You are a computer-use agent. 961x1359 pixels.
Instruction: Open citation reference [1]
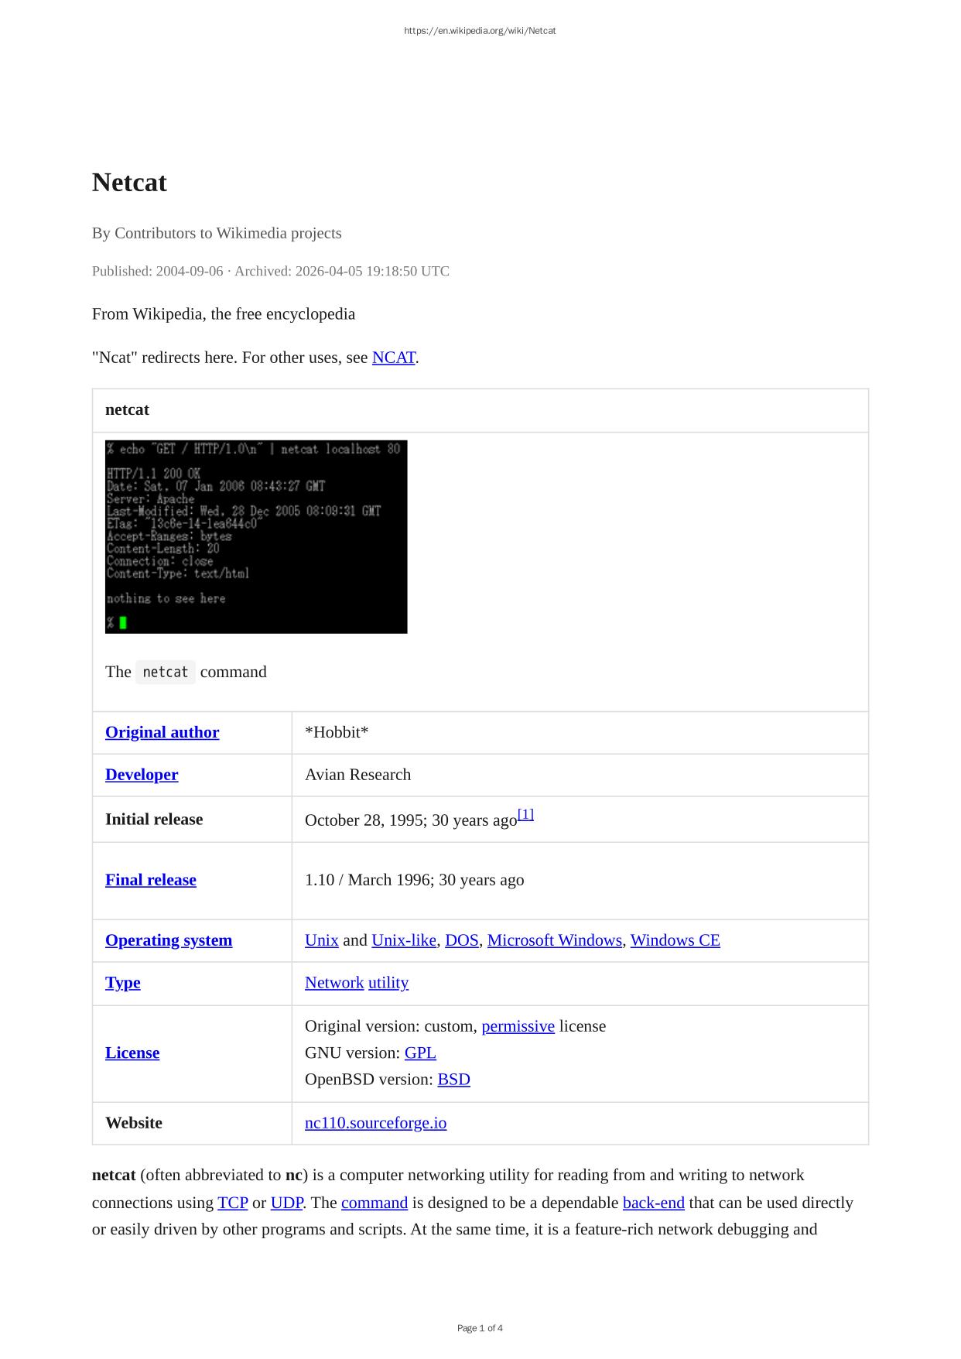point(525,815)
